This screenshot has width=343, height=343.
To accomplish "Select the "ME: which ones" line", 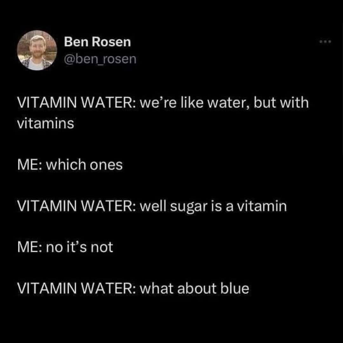I will [x=70, y=165].
